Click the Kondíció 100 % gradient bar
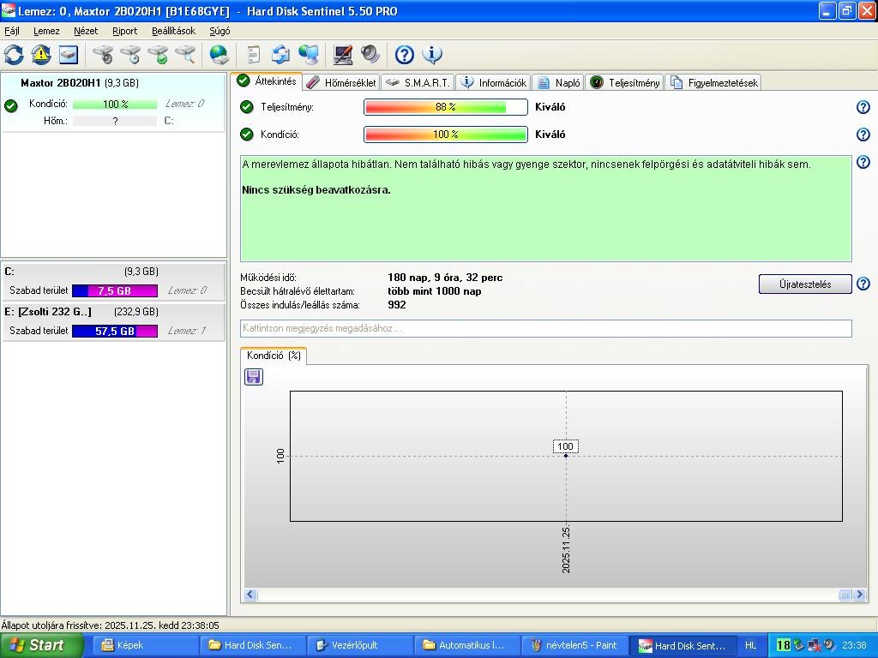Viewport: 878px width, 658px height. tap(446, 135)
